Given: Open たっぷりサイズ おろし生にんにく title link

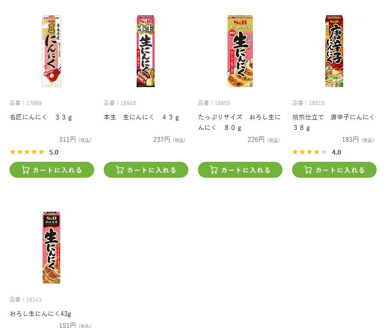Looking at the screenshot, I should [239, 122].
